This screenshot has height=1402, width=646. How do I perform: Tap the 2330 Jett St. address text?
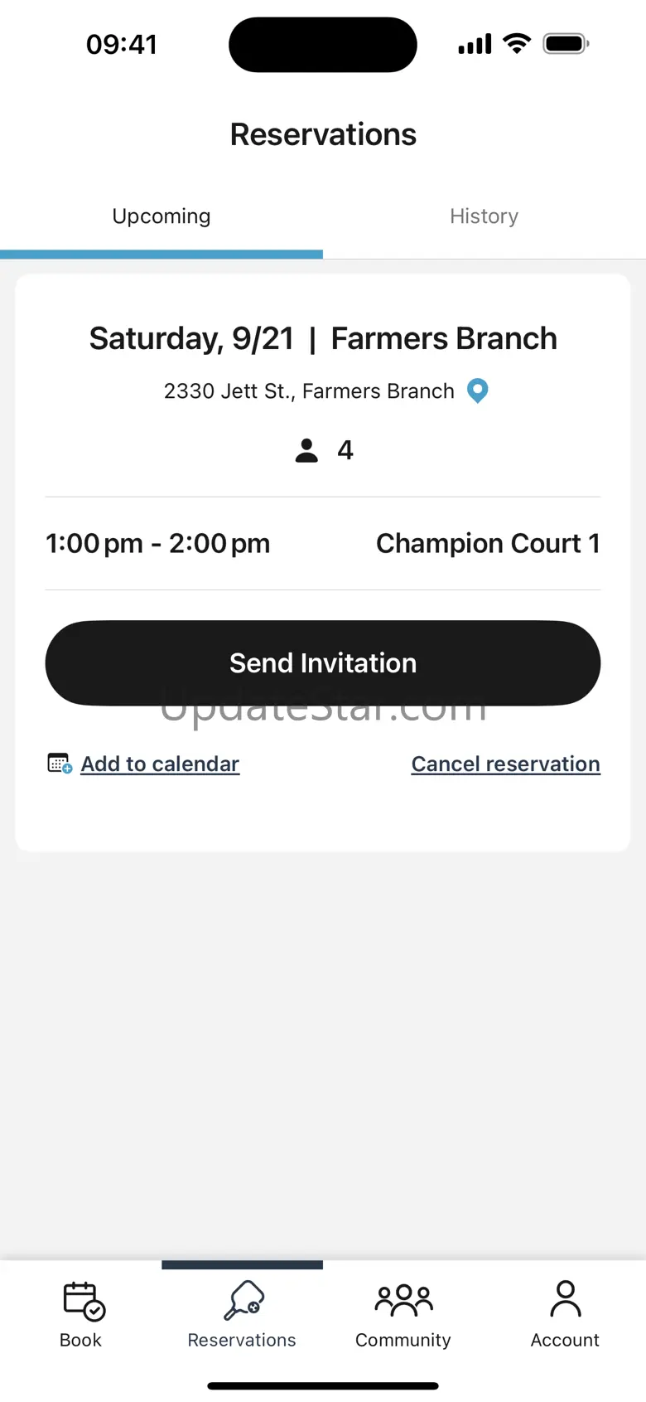(309, 391)
